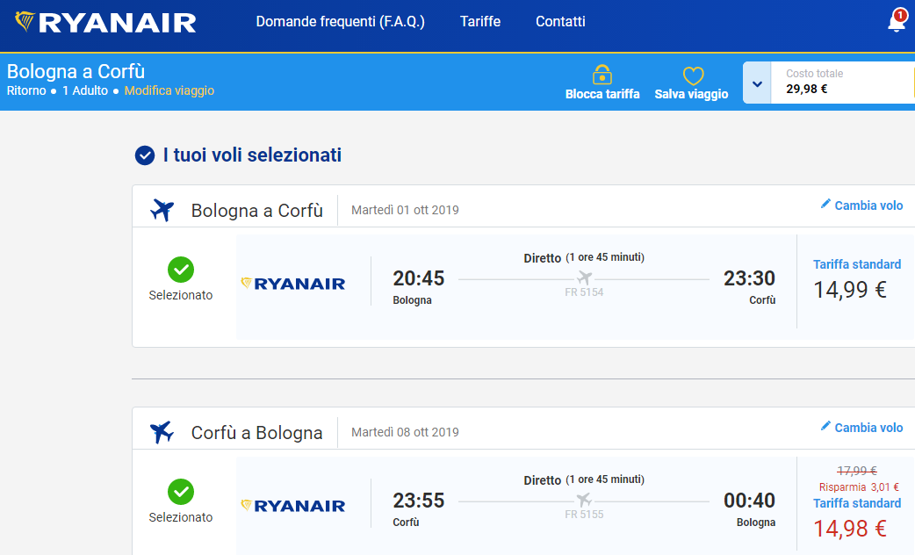Open Domande frequenti (F.A.Q.) menu
The width and height of the screenshot is (915, 555).
pos(340,22)
